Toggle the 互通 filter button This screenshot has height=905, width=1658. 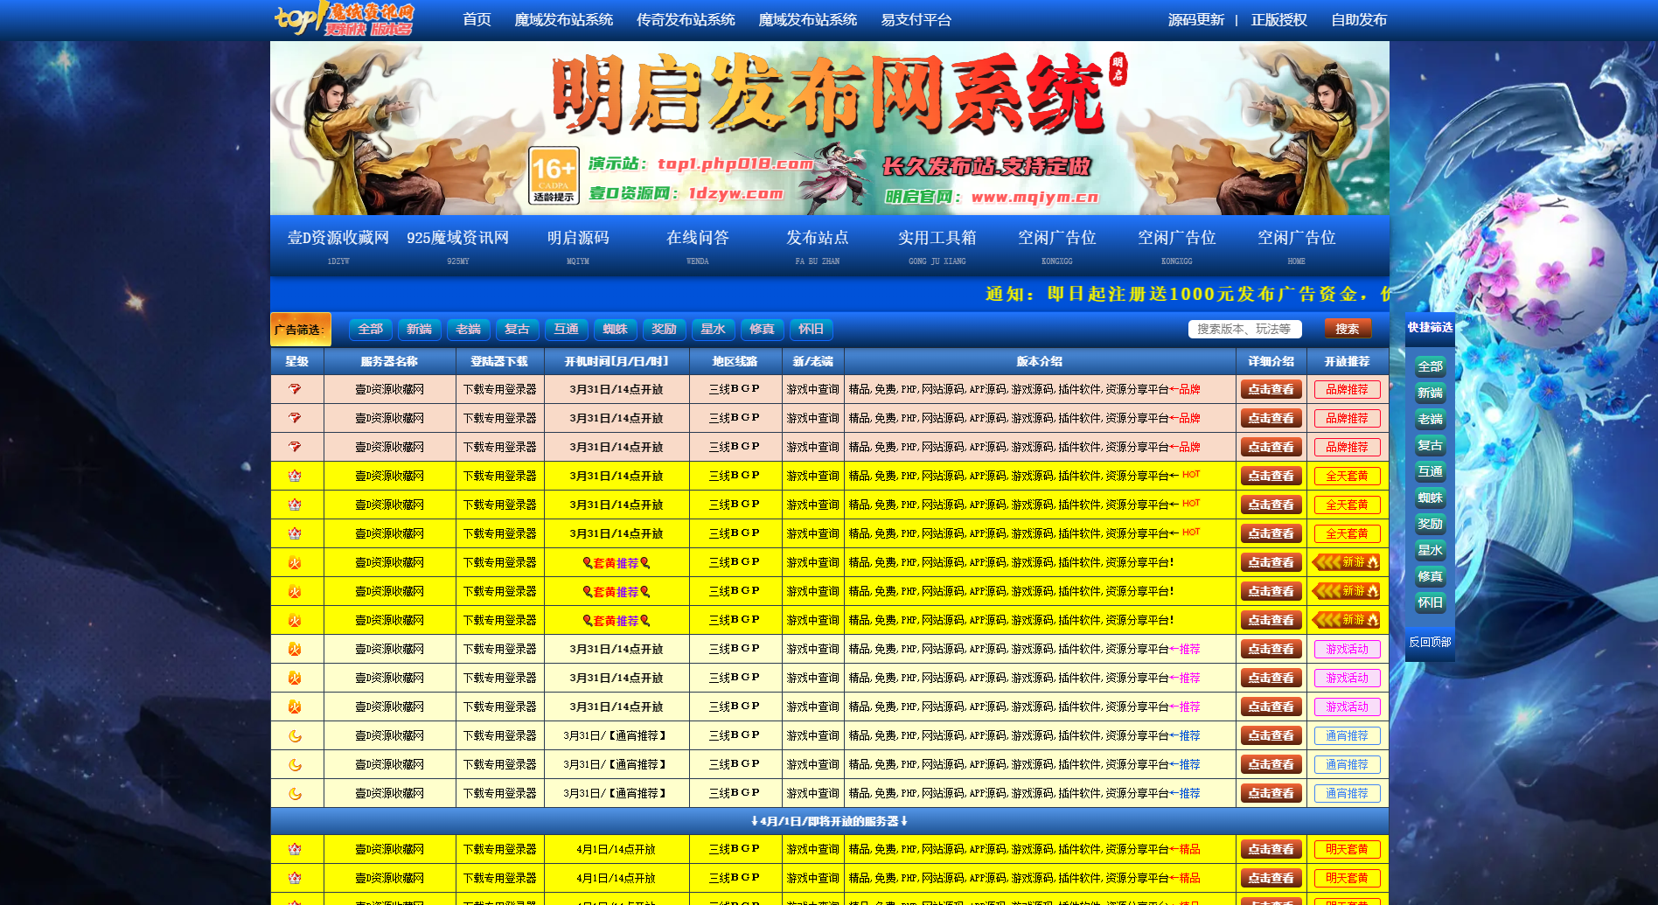click(x=566, y=329)
